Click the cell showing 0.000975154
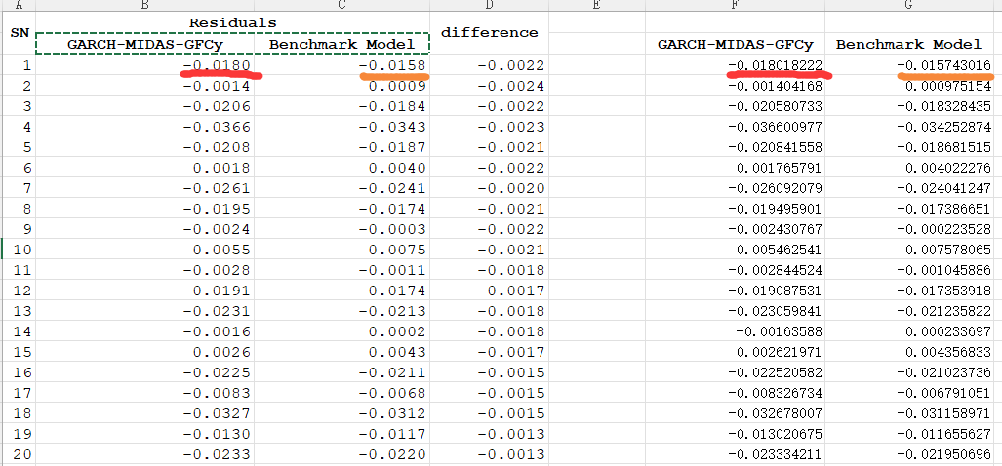 (x=942, y=86)
